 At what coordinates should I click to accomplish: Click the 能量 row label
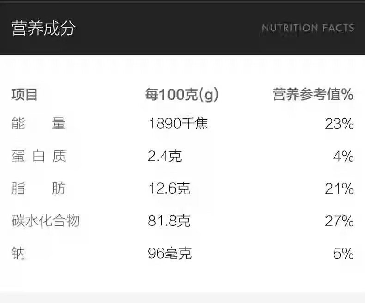pos(38,124)
